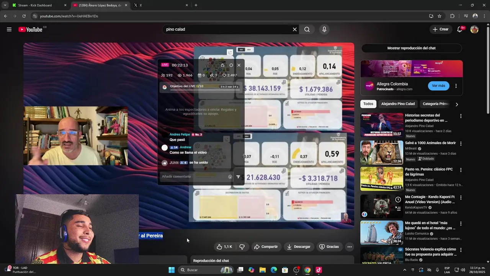
Task: Click Añadir comentario field in overlay
Action: (x=193, y=177)
